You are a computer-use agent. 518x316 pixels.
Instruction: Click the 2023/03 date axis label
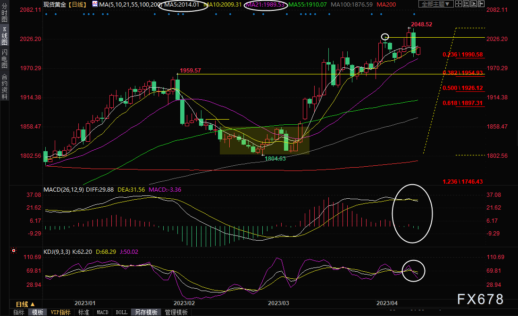click(278, 303)
